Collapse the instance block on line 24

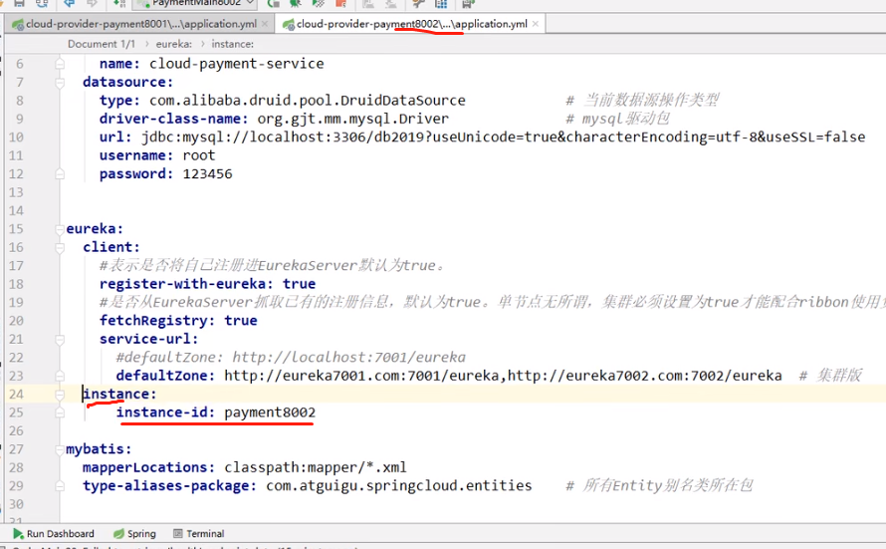click(x=60, y=395)
